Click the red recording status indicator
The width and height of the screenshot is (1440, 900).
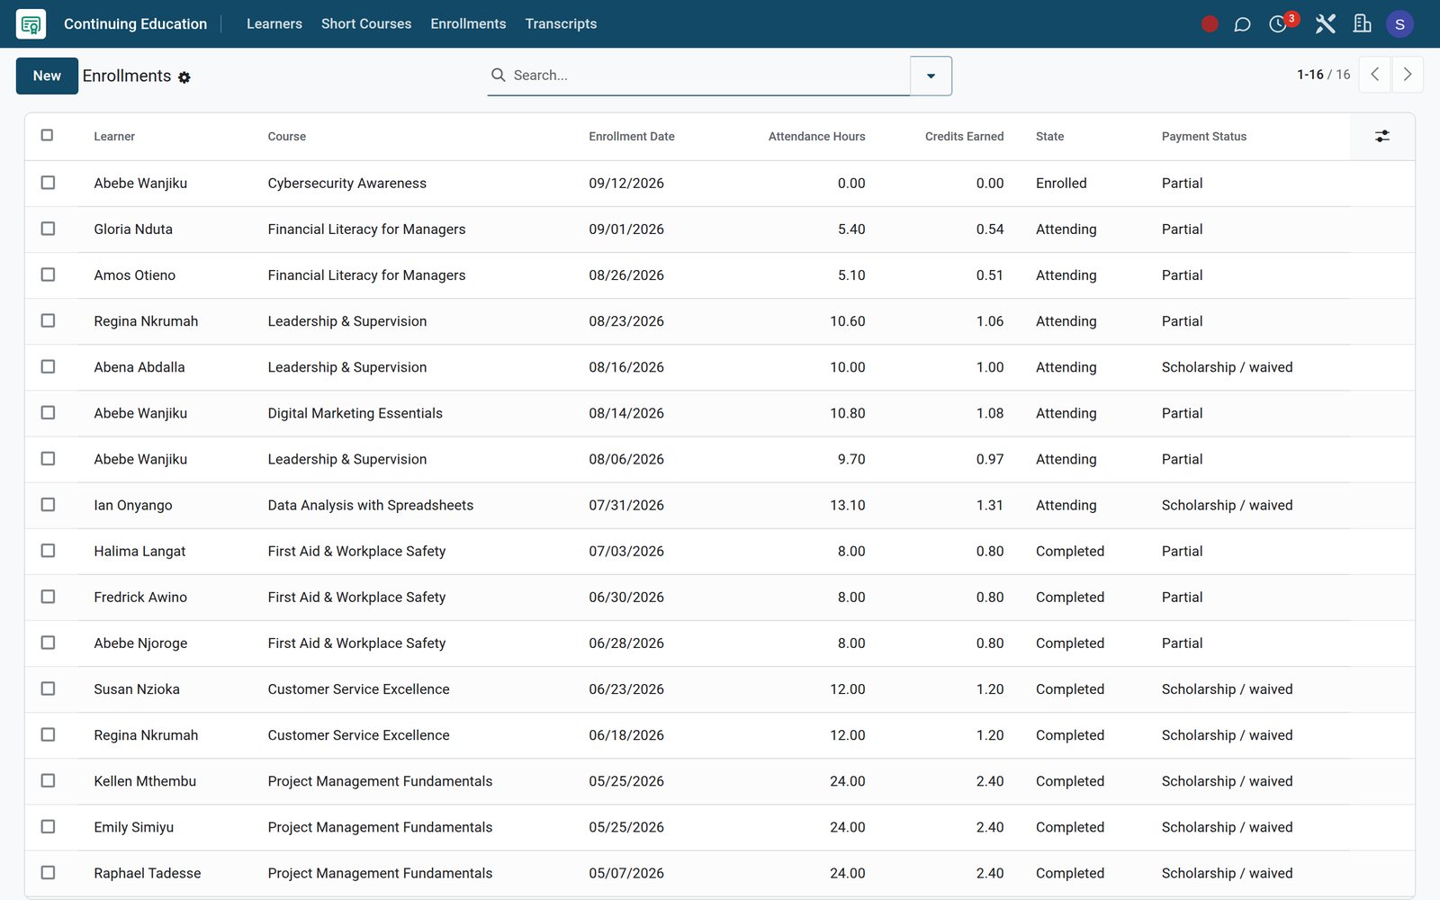point(1210,24)
